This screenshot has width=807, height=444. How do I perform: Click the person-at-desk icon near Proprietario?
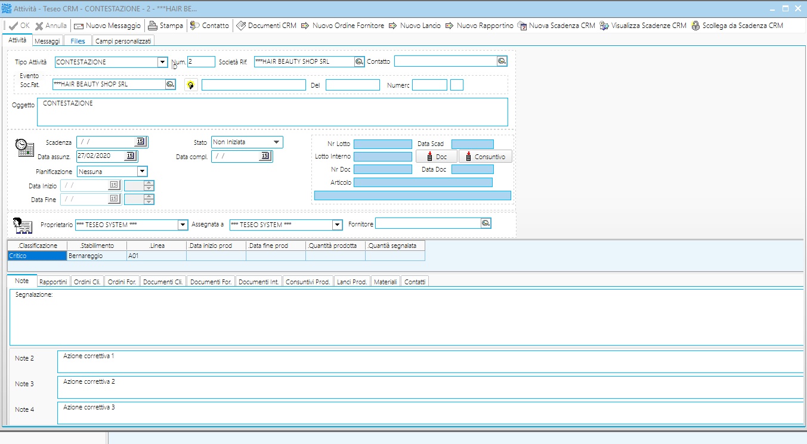point(22,225)
